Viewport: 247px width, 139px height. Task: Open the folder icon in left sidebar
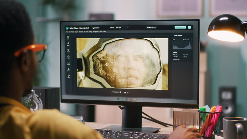[x=68, y=37]
